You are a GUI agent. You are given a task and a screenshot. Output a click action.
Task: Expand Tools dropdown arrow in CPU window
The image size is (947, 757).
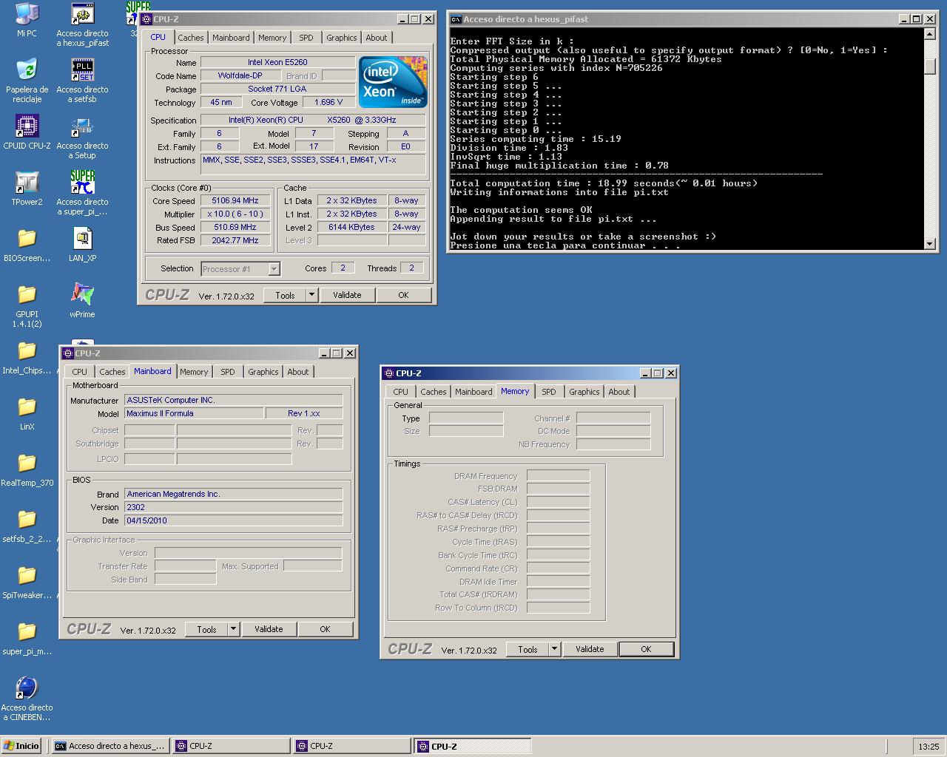pos(312,295)
